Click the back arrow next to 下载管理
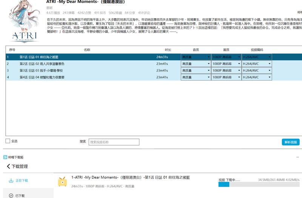The width and height of the screenshot is (302, 198). [x=8, y=166]
